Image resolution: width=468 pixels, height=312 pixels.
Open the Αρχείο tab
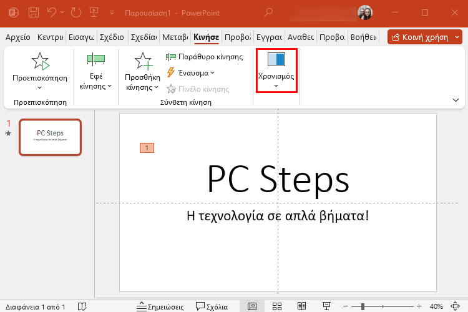coord(18,37)
